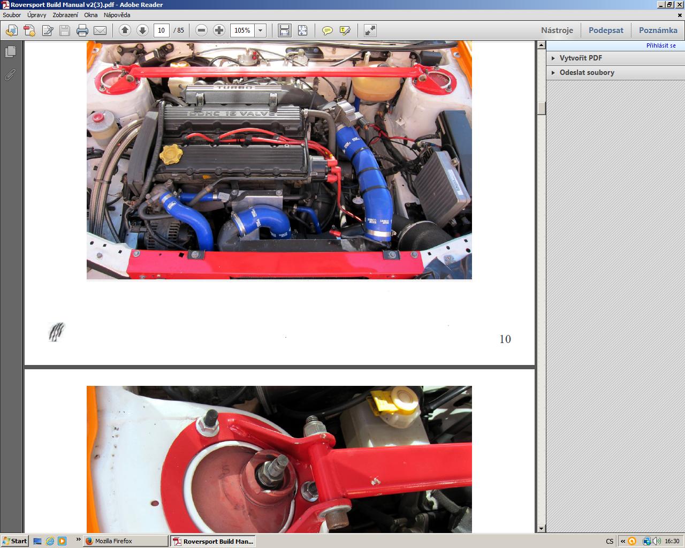
Task: Open the Nástroje pane
Action: pos(557,31)
